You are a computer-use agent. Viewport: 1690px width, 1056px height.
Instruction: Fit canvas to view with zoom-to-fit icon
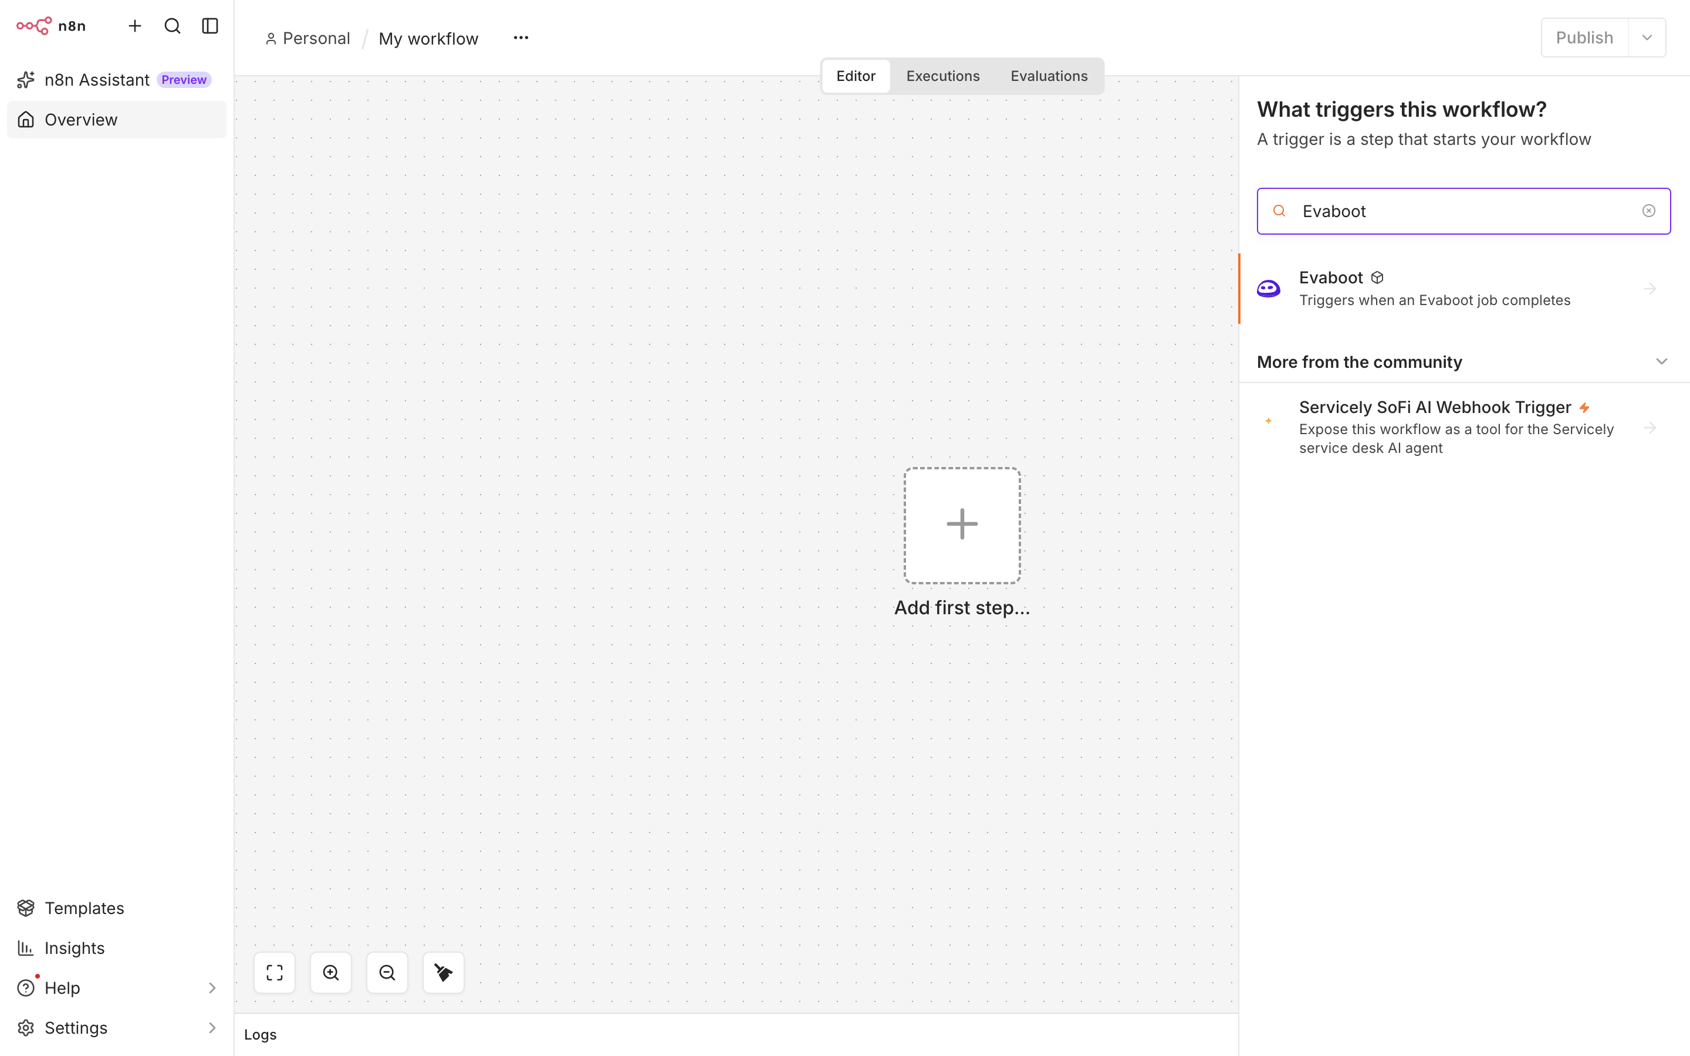(x=275, y=972)
